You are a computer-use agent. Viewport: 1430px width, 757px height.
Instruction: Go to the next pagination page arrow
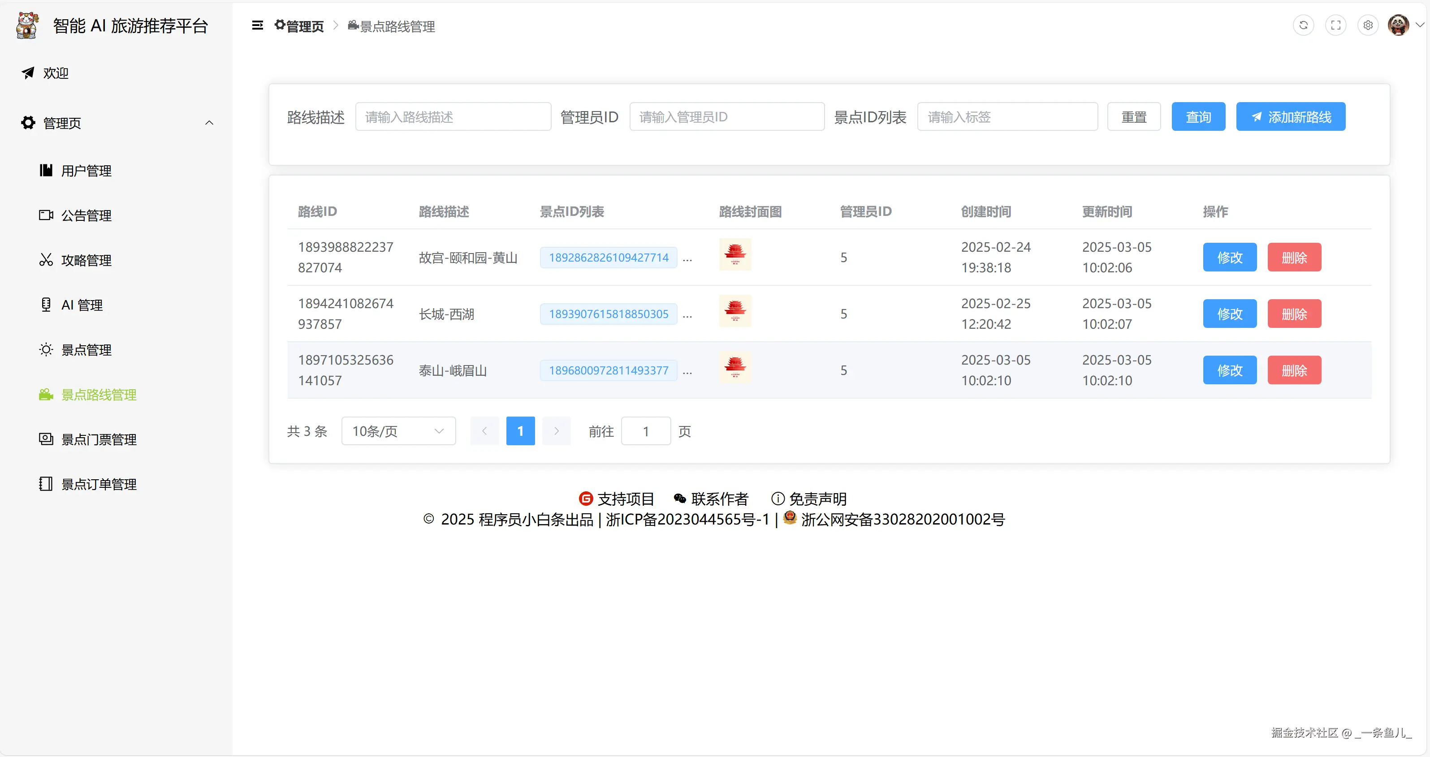click(556, 431)
